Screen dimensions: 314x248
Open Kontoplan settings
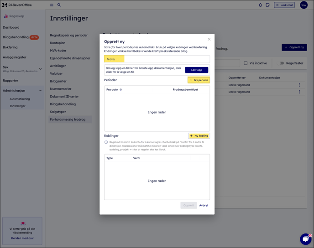(58, 43)
